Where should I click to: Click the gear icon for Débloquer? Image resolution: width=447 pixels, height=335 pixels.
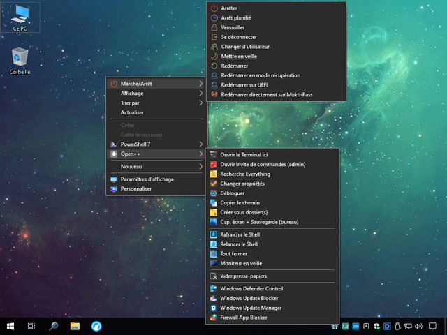click(213, 193)
